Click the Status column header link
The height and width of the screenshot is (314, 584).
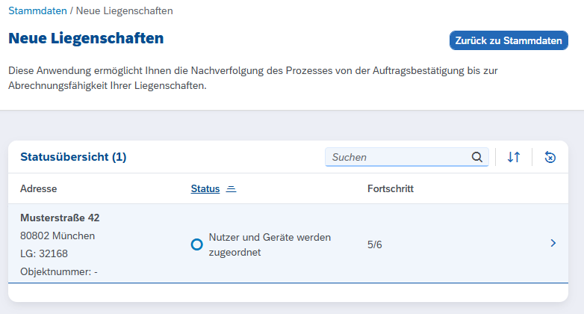pos(205,189)
